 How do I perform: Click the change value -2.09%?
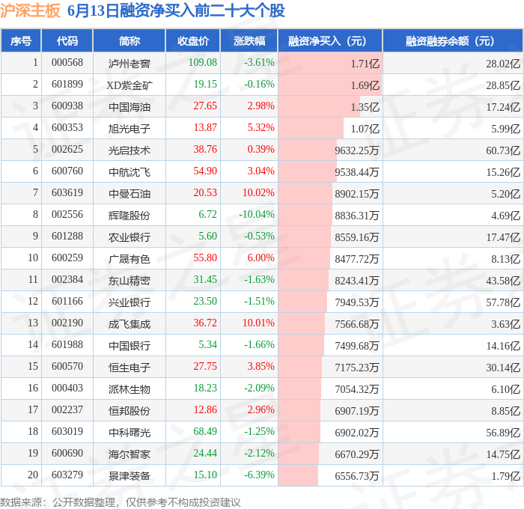(x=259, y=388)
